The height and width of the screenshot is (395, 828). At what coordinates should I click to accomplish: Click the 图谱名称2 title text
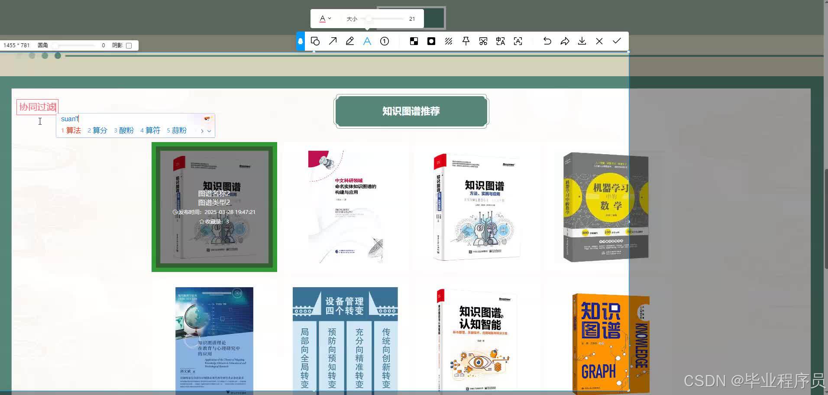tap(214, 194)
